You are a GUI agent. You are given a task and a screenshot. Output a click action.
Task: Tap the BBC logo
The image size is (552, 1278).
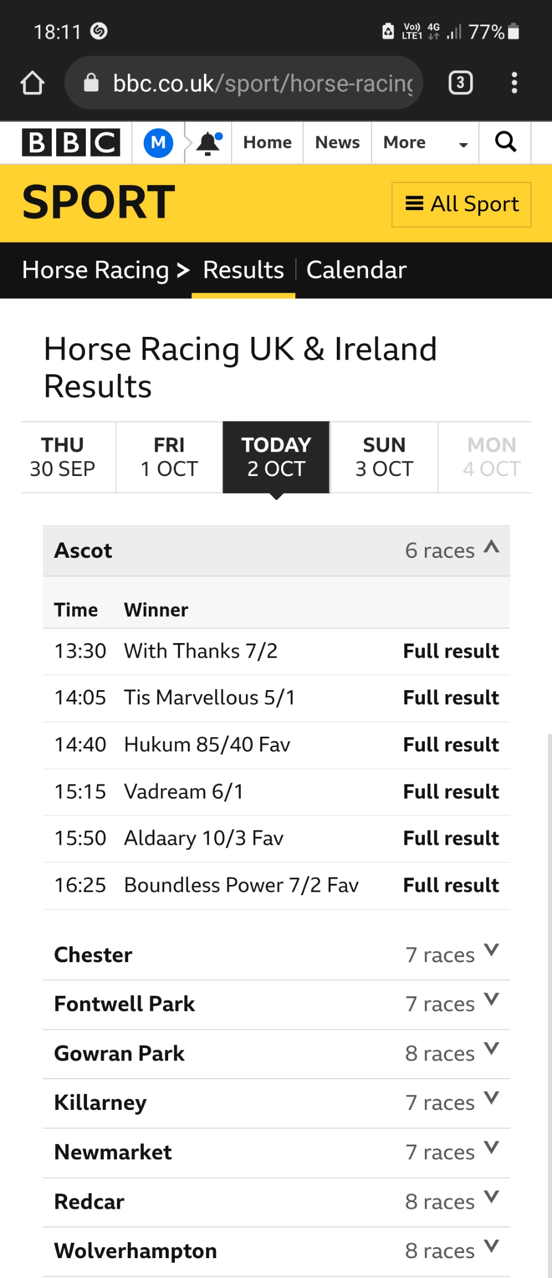(71, 143)
